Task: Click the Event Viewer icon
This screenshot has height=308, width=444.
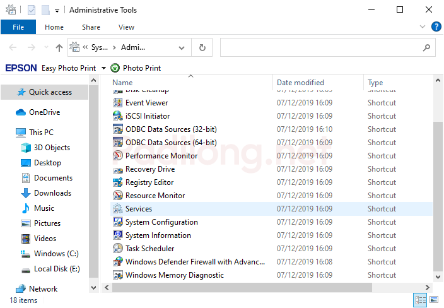Action: pyautogui.click(x=117, y=103)
